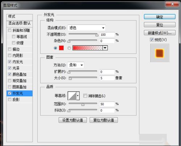Enable the 图案叠加 checkbox
The height and width of the screenshot is (146, 181).
tap(9, 87)
